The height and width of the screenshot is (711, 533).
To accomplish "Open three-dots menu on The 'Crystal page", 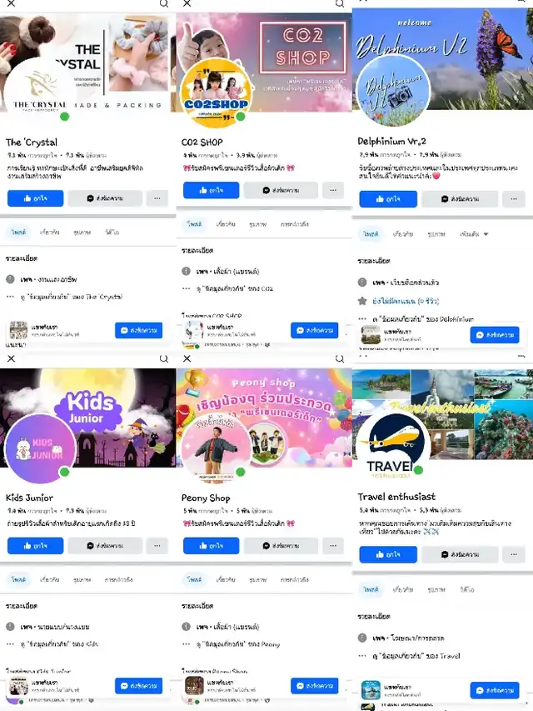I will [x=157, y=198].
